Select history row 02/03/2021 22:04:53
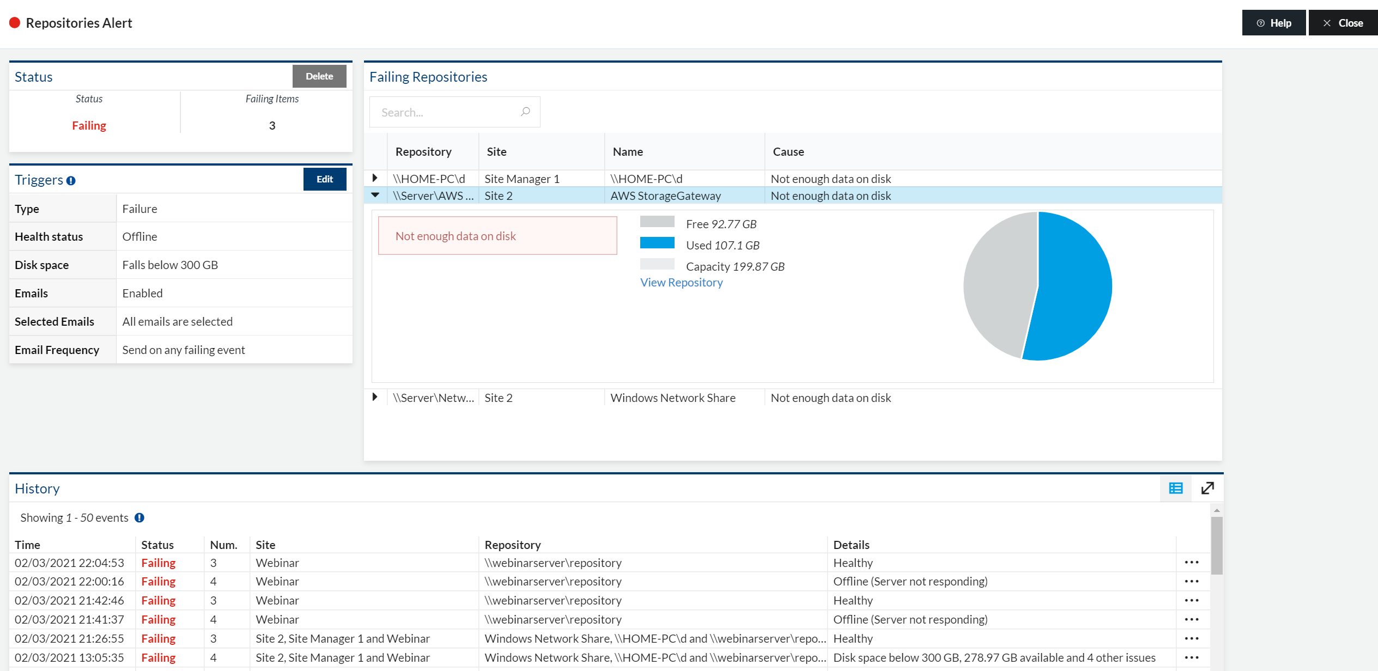 pos(609,563)
